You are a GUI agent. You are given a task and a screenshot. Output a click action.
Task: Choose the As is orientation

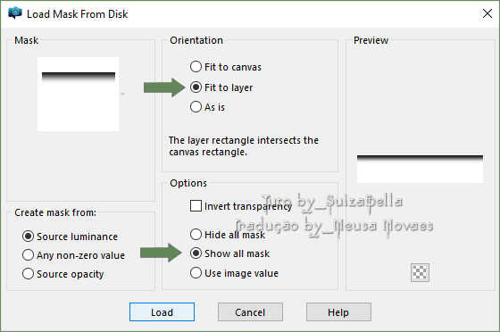[207, 107]
